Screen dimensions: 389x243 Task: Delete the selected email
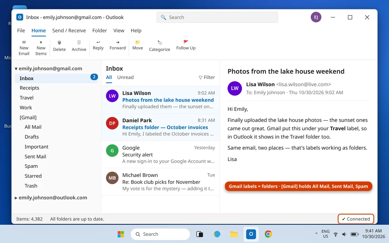[59, 46]
